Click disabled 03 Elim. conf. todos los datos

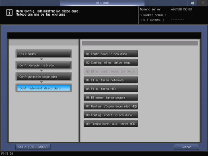click(x=111, y=71)
